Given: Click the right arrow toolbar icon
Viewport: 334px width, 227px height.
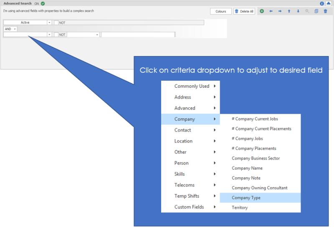Looking at the screenshot, I should point(280,11).
